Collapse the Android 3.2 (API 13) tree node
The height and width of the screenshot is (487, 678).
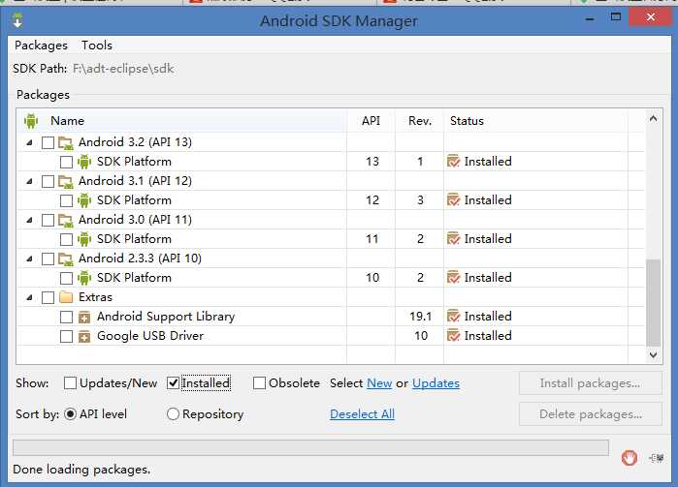point(29,142)
